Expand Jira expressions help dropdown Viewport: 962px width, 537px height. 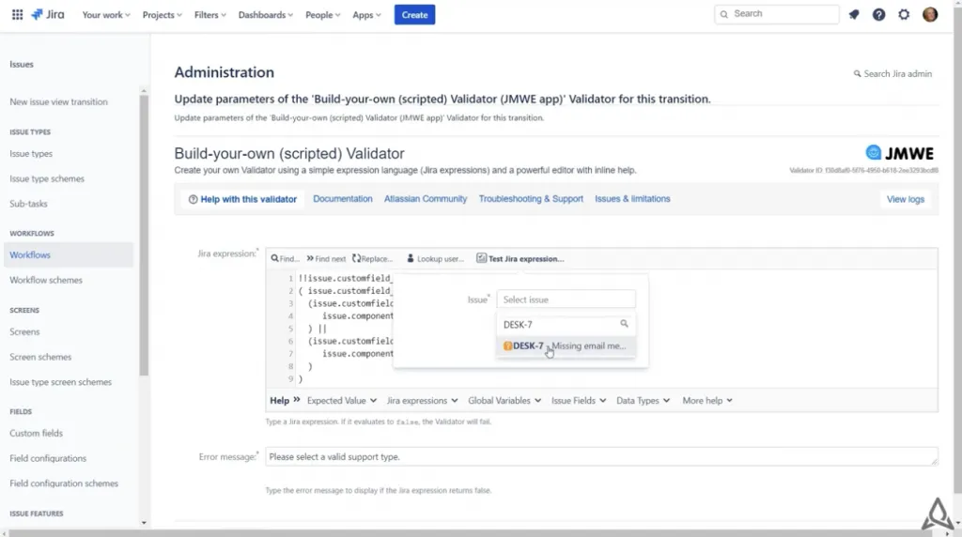(x=422, y=400)
